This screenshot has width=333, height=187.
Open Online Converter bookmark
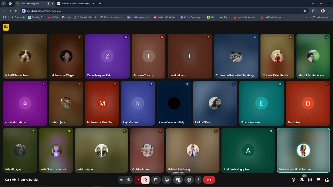(191, 17)
